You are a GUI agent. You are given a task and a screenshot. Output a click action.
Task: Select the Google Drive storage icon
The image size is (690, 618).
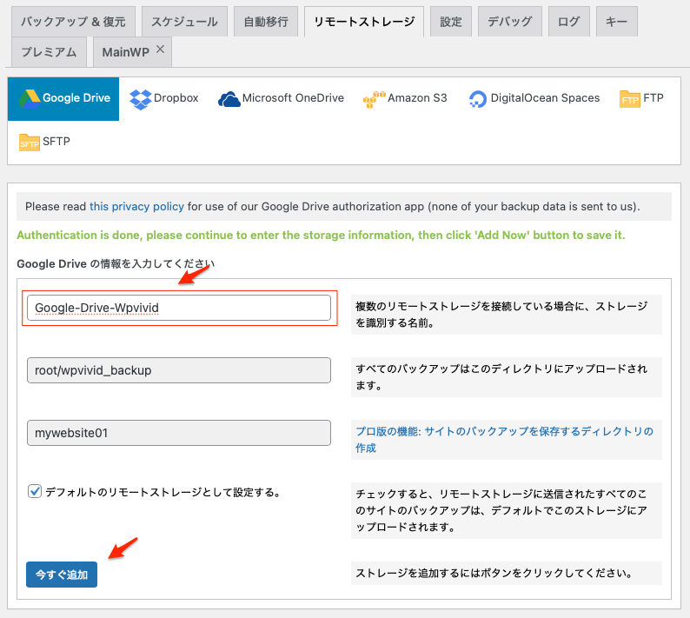pyautogui.click(x=30, y=98)
